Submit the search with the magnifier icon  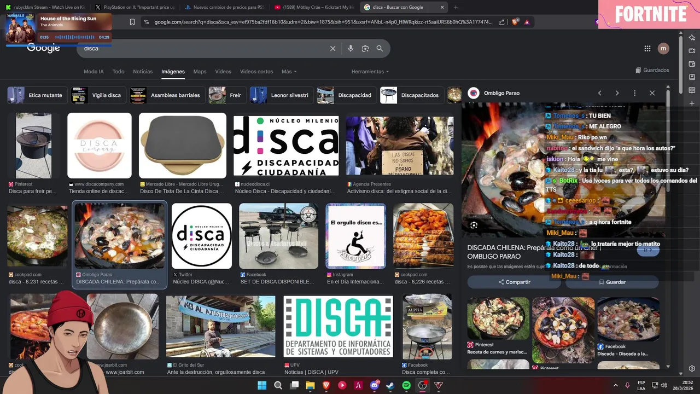click(380, 49)
